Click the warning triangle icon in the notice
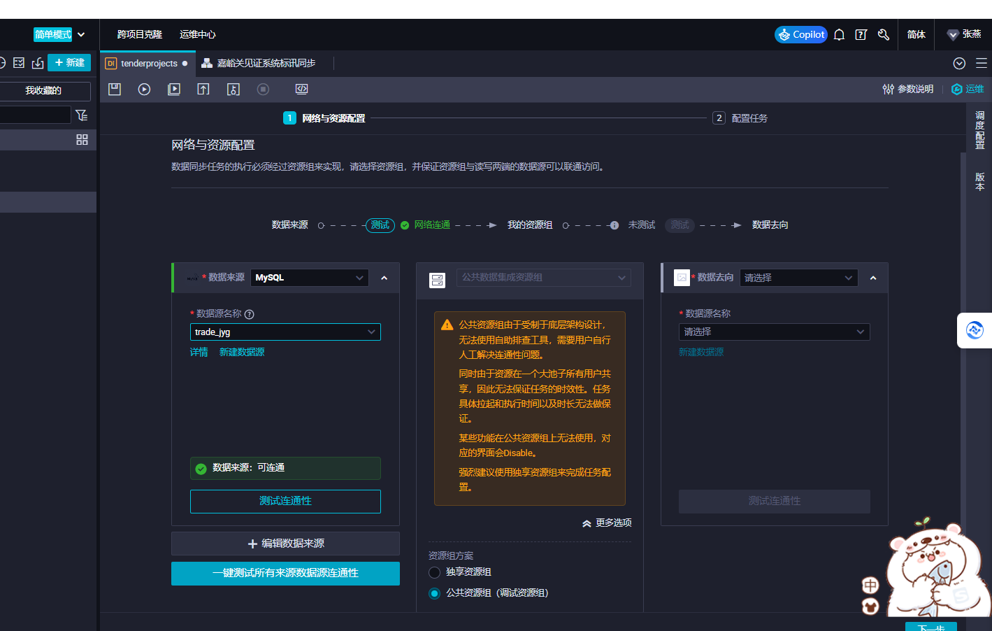Viewport: 992px width, 631px height. pyautogui.click(x=447, y=325)
